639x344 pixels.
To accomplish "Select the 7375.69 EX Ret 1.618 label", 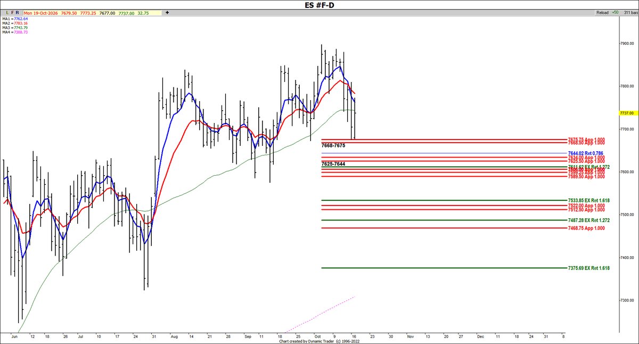I will pyautogui.click(x=588, y=268).
